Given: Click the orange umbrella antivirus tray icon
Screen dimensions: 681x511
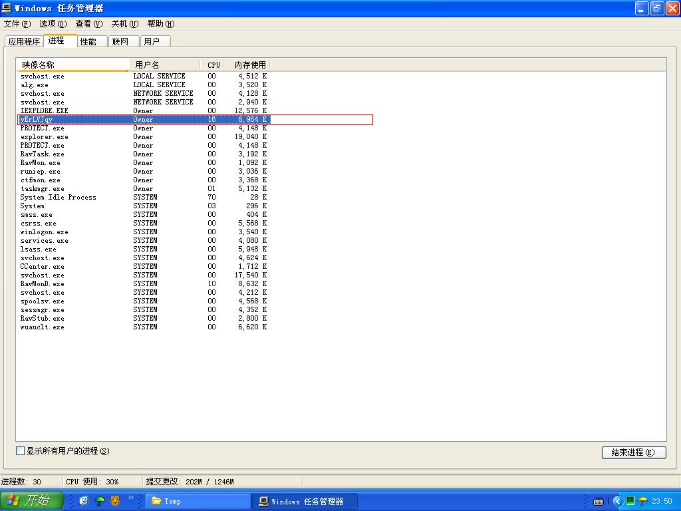Looking at the screenshot, I should coord(642,501).
